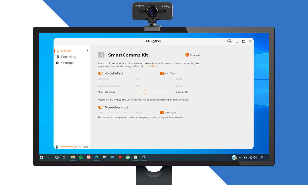Screen dimensions: 308x185
Task: Turn off the VoiceDetect toggle
Action: click(100, 73)
